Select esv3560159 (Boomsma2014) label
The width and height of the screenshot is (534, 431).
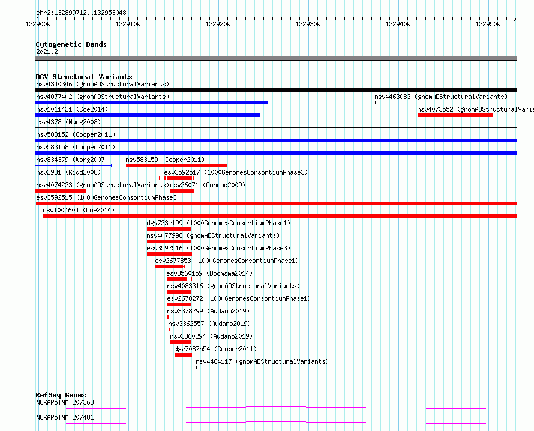coord(210,273)
